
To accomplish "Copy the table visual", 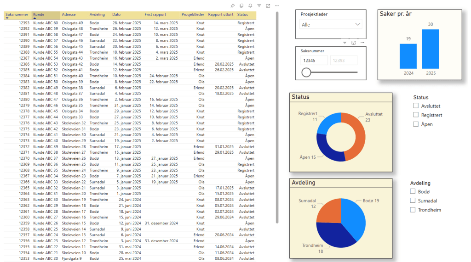I will pos(241,6).
